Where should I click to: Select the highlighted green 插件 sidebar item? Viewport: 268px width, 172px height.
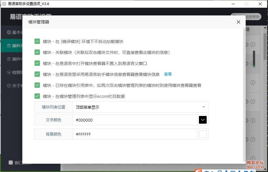pyautogui.click(x=12, y=46)
